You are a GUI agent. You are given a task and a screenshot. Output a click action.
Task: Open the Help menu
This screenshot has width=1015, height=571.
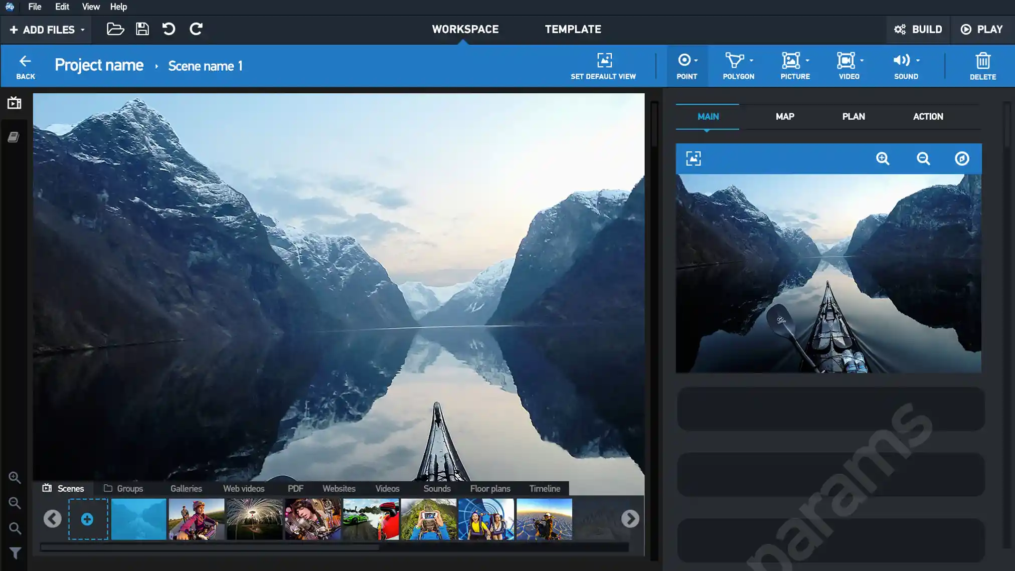(118, 7)
